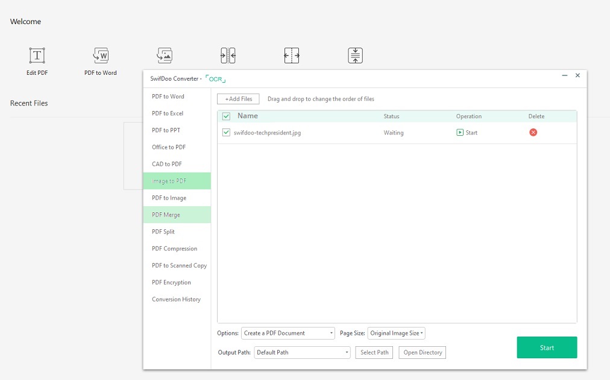This screenshot has width=610, height=380.
Task: Choose the CAD to PDF tab
Action: click(177, 164)
